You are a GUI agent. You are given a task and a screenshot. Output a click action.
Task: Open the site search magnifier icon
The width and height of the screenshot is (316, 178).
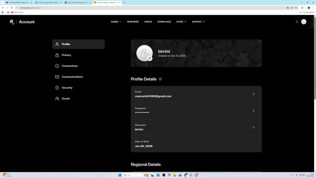point(297,22)
